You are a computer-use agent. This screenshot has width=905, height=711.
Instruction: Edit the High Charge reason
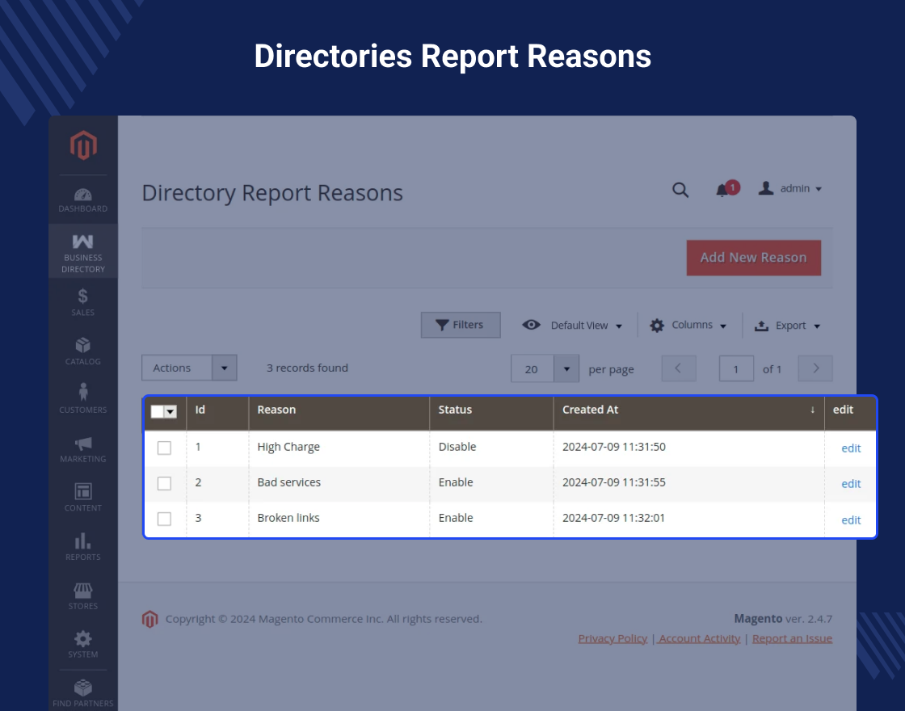click(x=851, y=448)
